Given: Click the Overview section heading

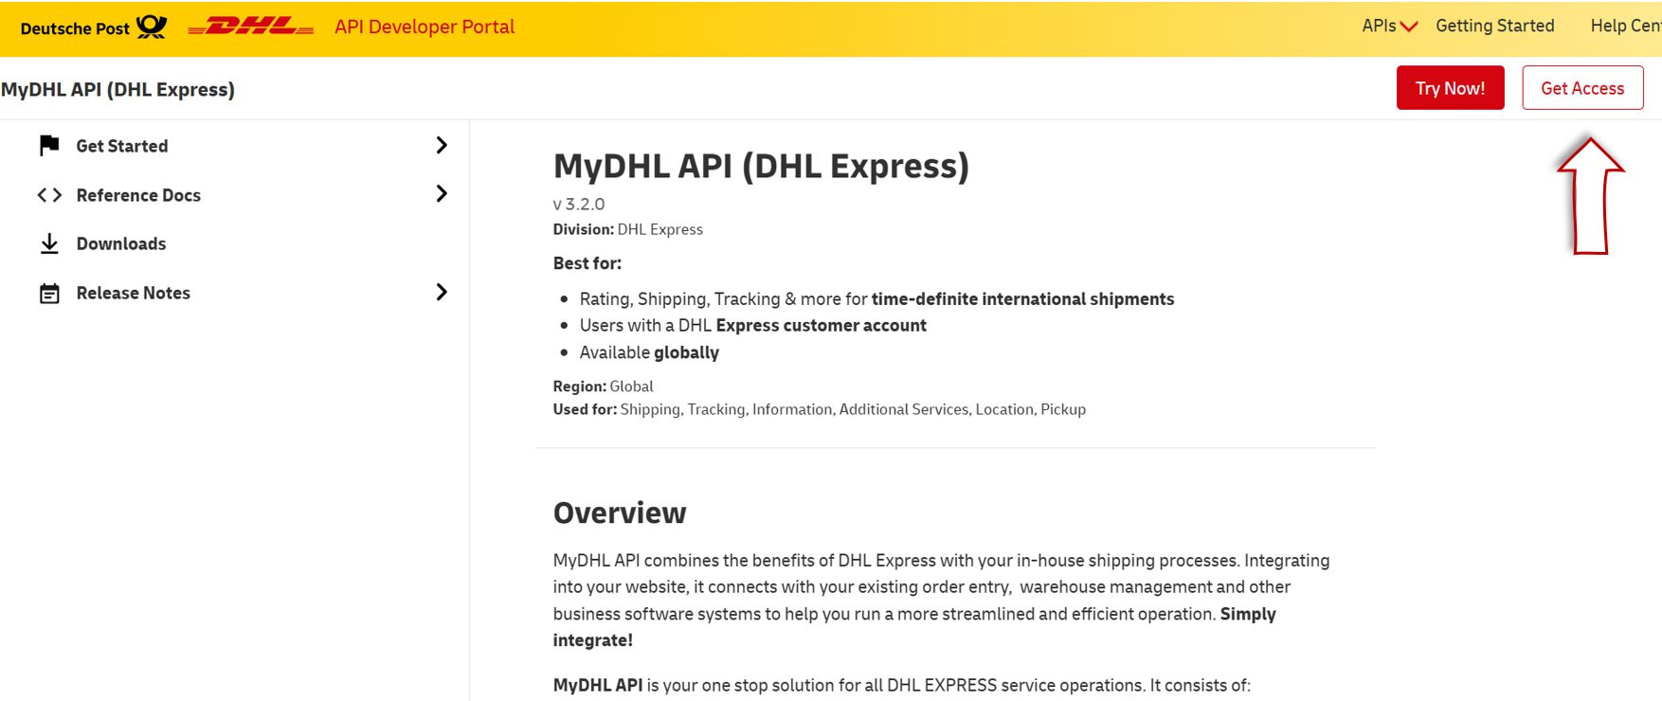Looking at the screenshot, I should click(x=620, y=512).
